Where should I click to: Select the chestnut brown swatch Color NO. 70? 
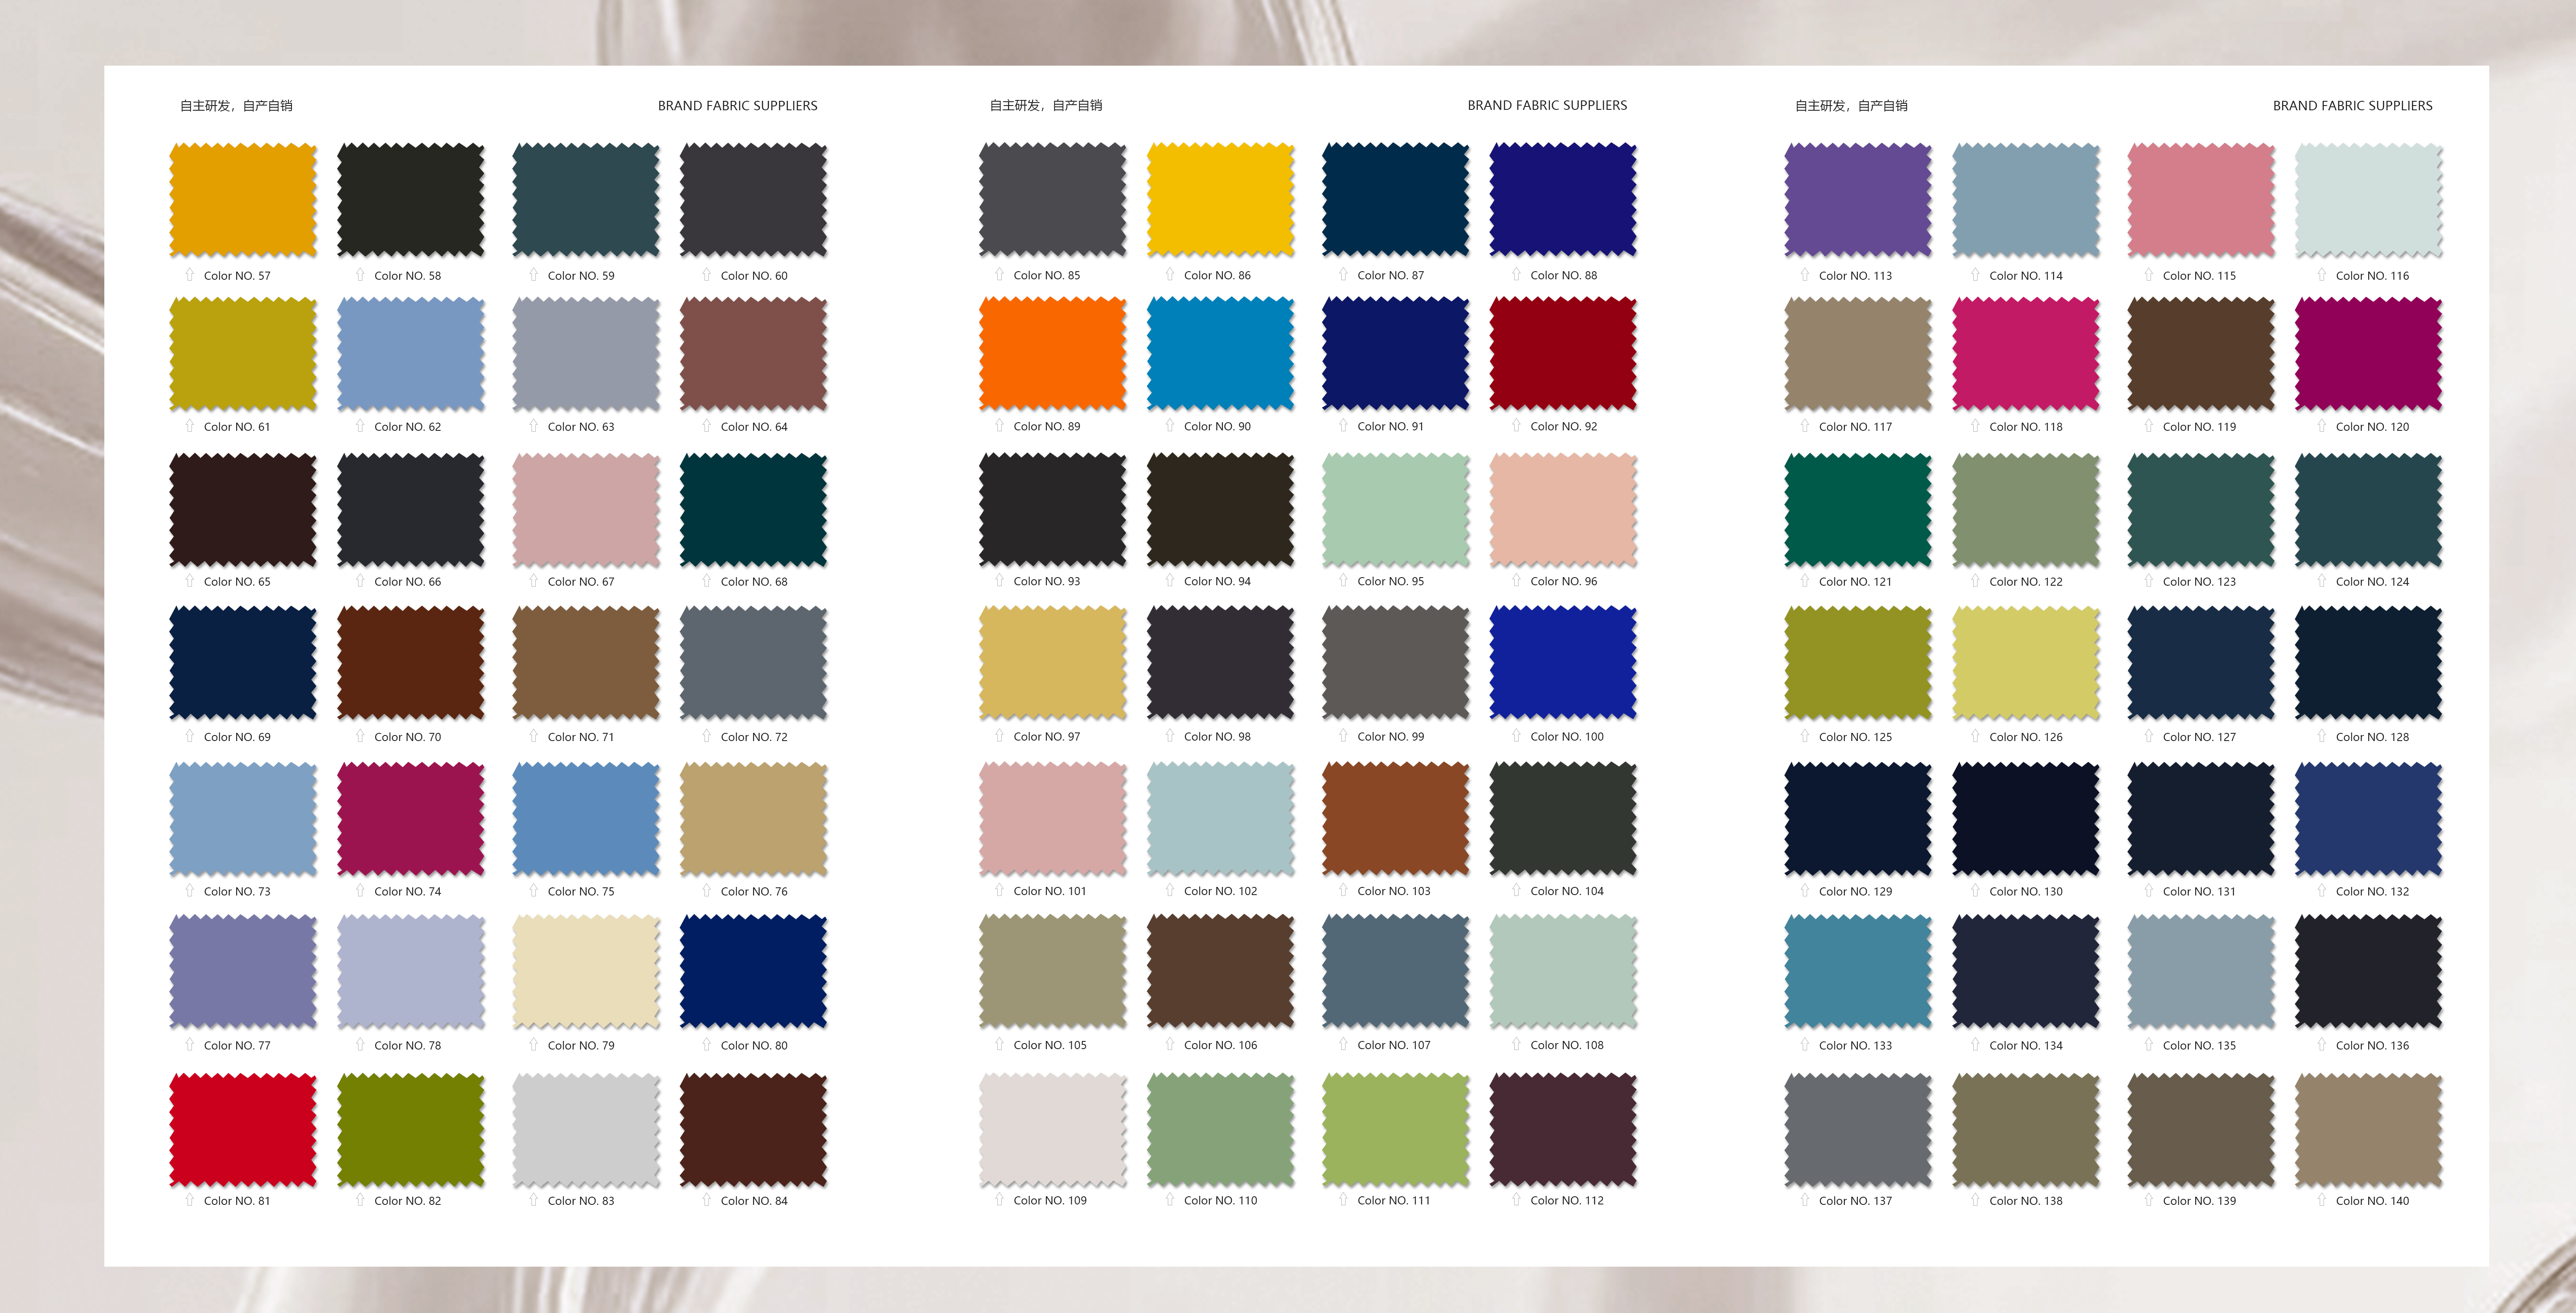tap(411, 663)
